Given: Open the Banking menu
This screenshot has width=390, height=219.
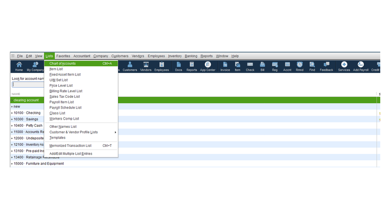Looking at the screenshot, I should pos(191,56).
